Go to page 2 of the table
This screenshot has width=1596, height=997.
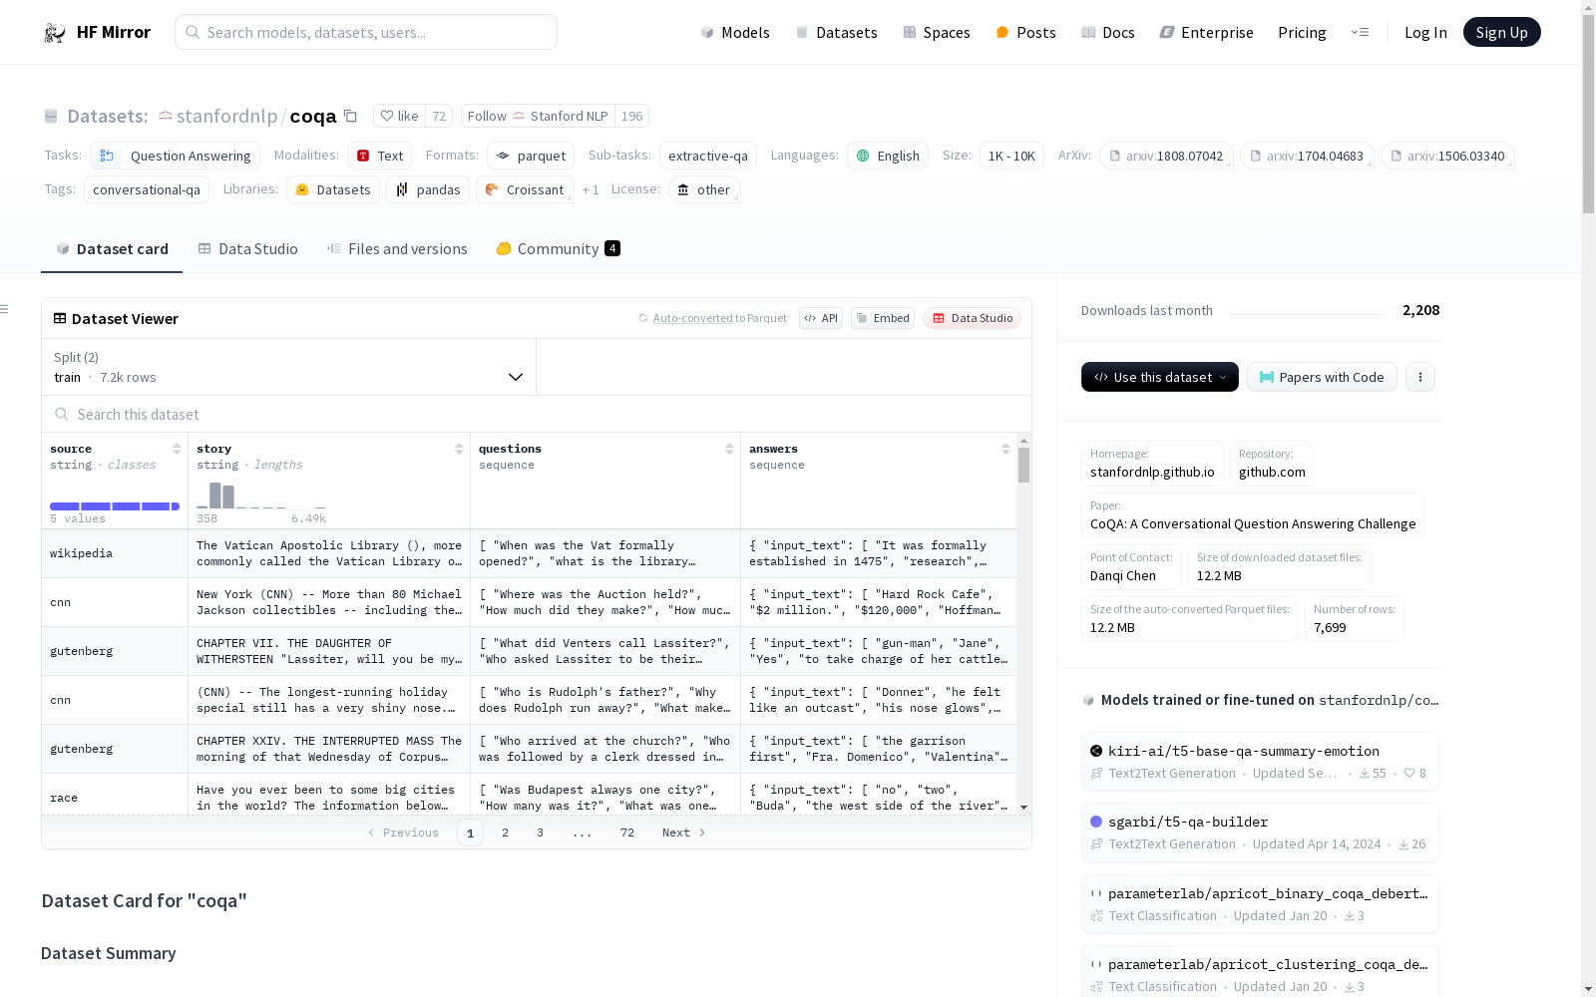[505, 832]
